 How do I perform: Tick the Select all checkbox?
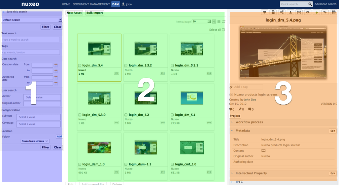point(223,30)
